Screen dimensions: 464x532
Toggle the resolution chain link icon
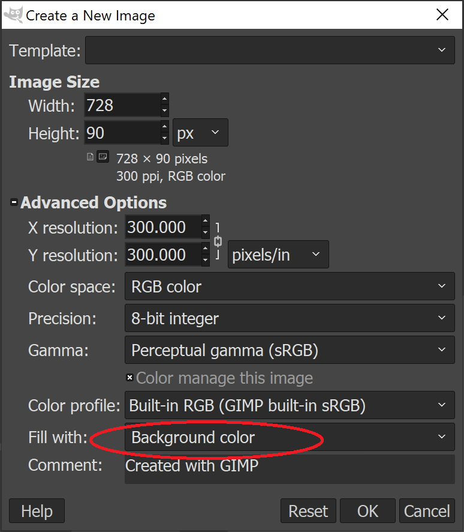[x=218, y=241]
